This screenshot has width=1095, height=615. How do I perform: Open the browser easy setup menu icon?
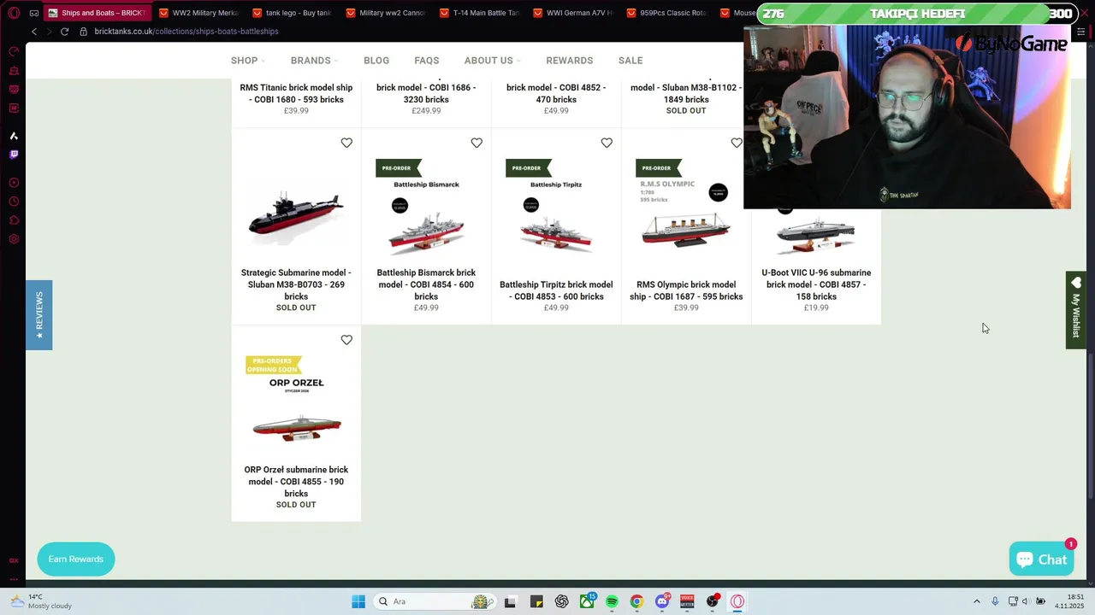[x=1080, y=32]
